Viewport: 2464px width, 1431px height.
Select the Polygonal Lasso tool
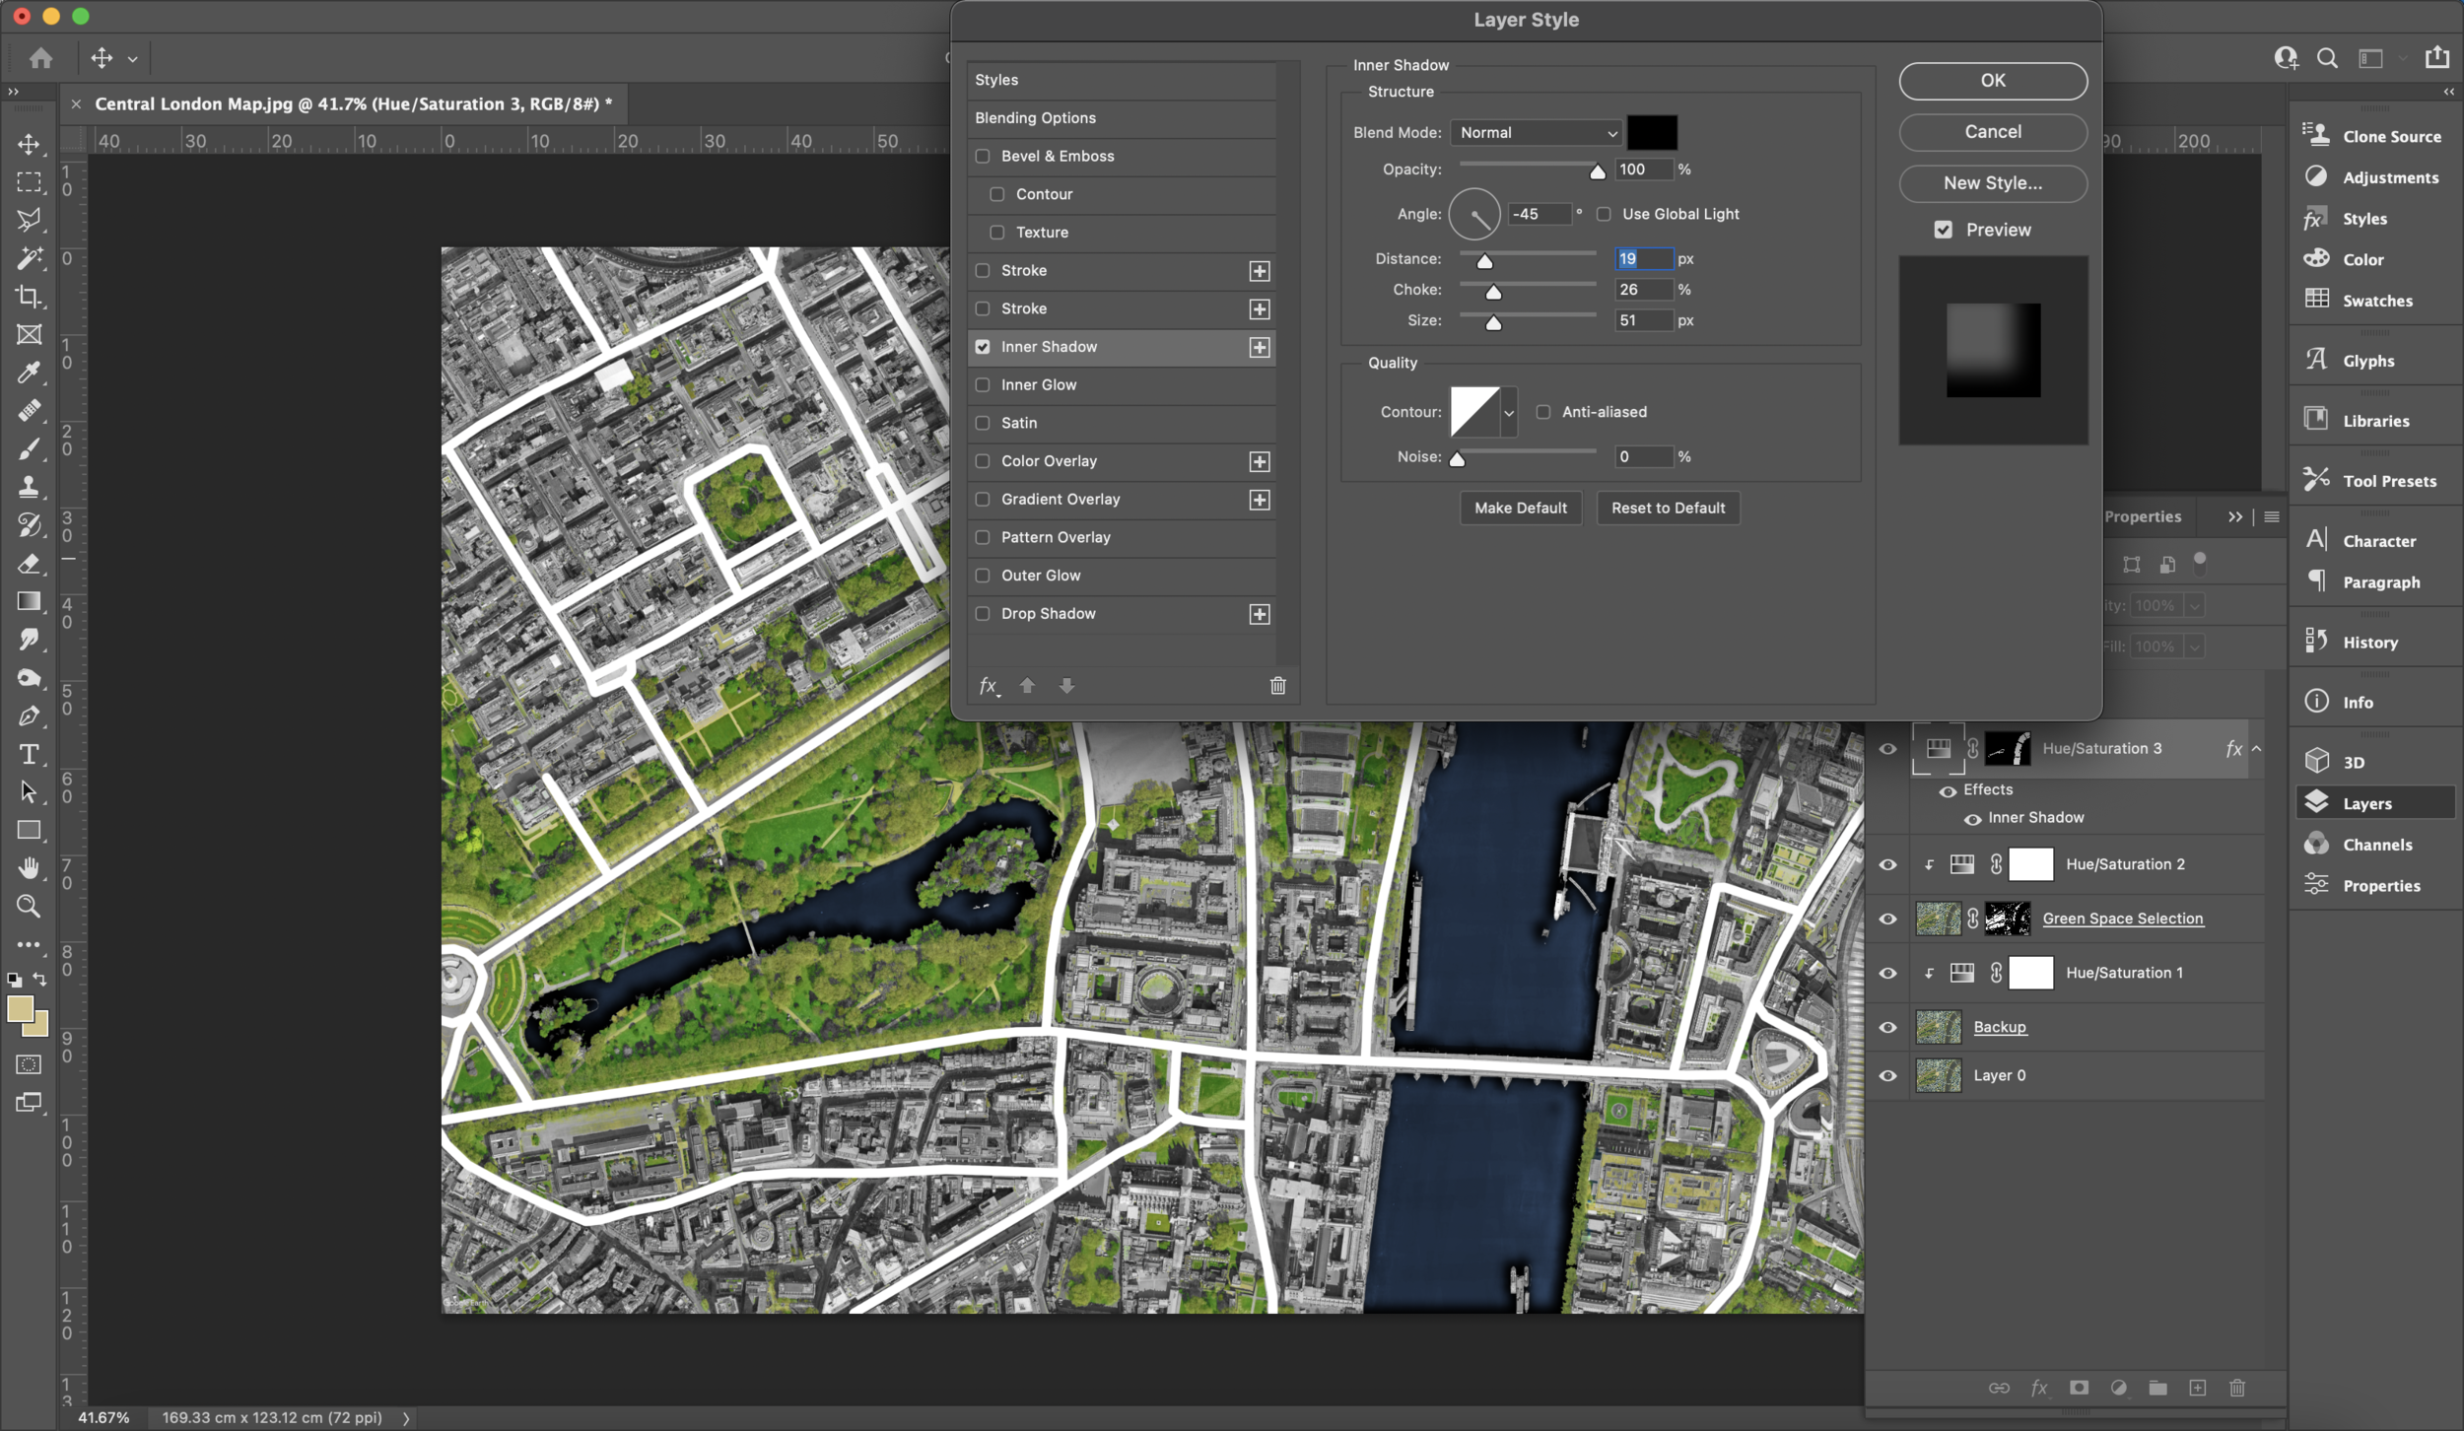29,220
